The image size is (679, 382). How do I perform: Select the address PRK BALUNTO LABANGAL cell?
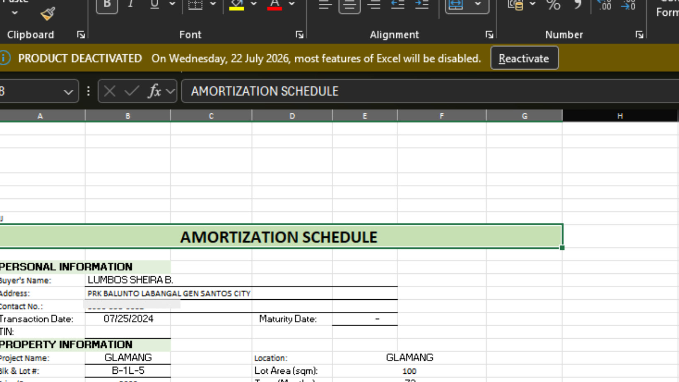coord(169,293)
